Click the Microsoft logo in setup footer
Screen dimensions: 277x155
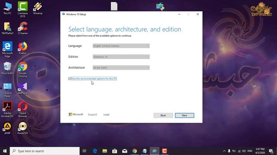(x=76, y=115)
